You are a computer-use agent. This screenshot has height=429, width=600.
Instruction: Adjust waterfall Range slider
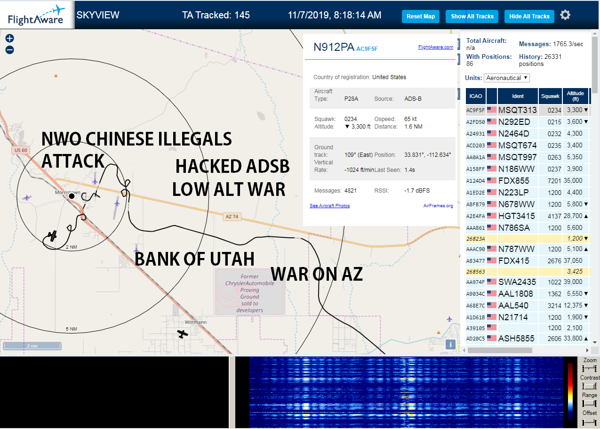coord(589,404)
